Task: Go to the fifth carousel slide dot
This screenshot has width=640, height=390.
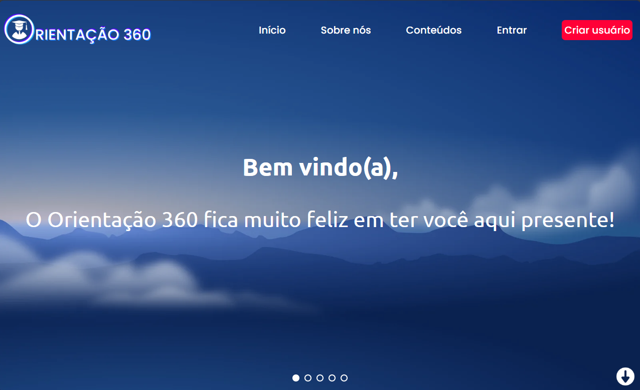Action: click(344, 378)
